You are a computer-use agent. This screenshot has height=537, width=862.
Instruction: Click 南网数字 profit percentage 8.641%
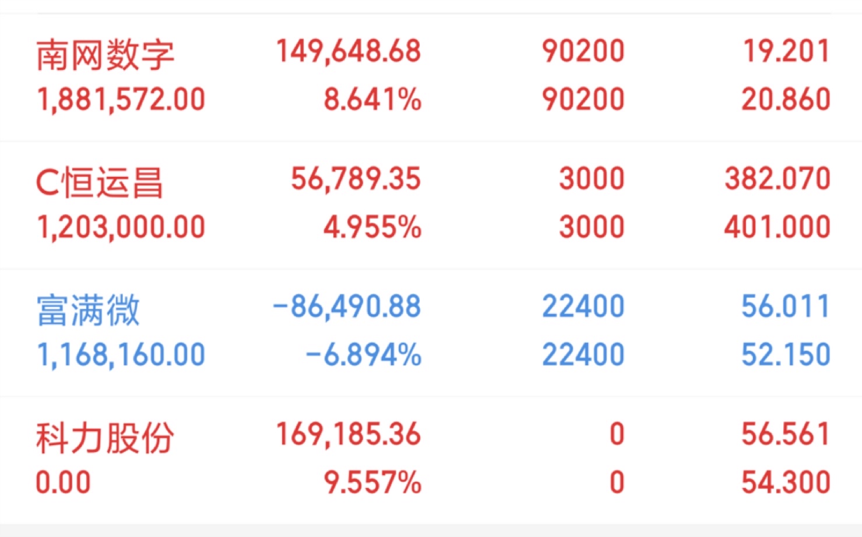click(x=372, y=99)
